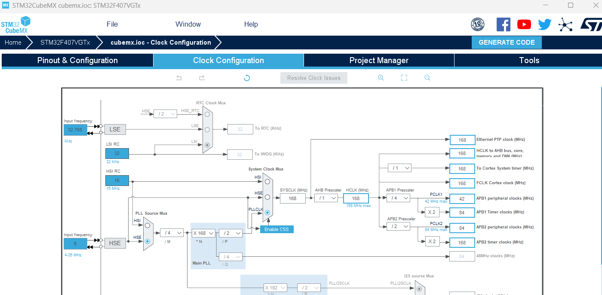Screen dimensions: 602x295
Task: Switch to Clock Configuration tab
Action: tap(228, 61)
